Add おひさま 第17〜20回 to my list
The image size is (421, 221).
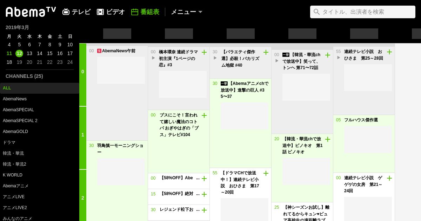click(266, 173)
